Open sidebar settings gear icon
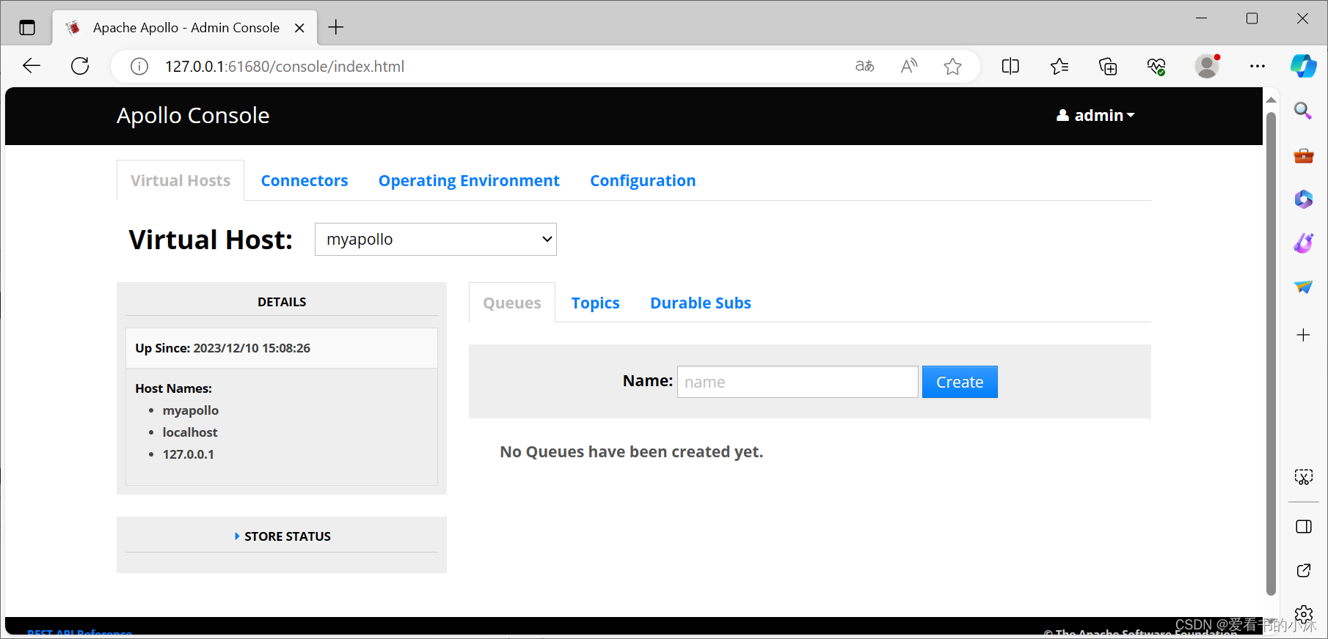This screenshot has height=639, width=1328. pyautogui.click(x=1303, y=614)
